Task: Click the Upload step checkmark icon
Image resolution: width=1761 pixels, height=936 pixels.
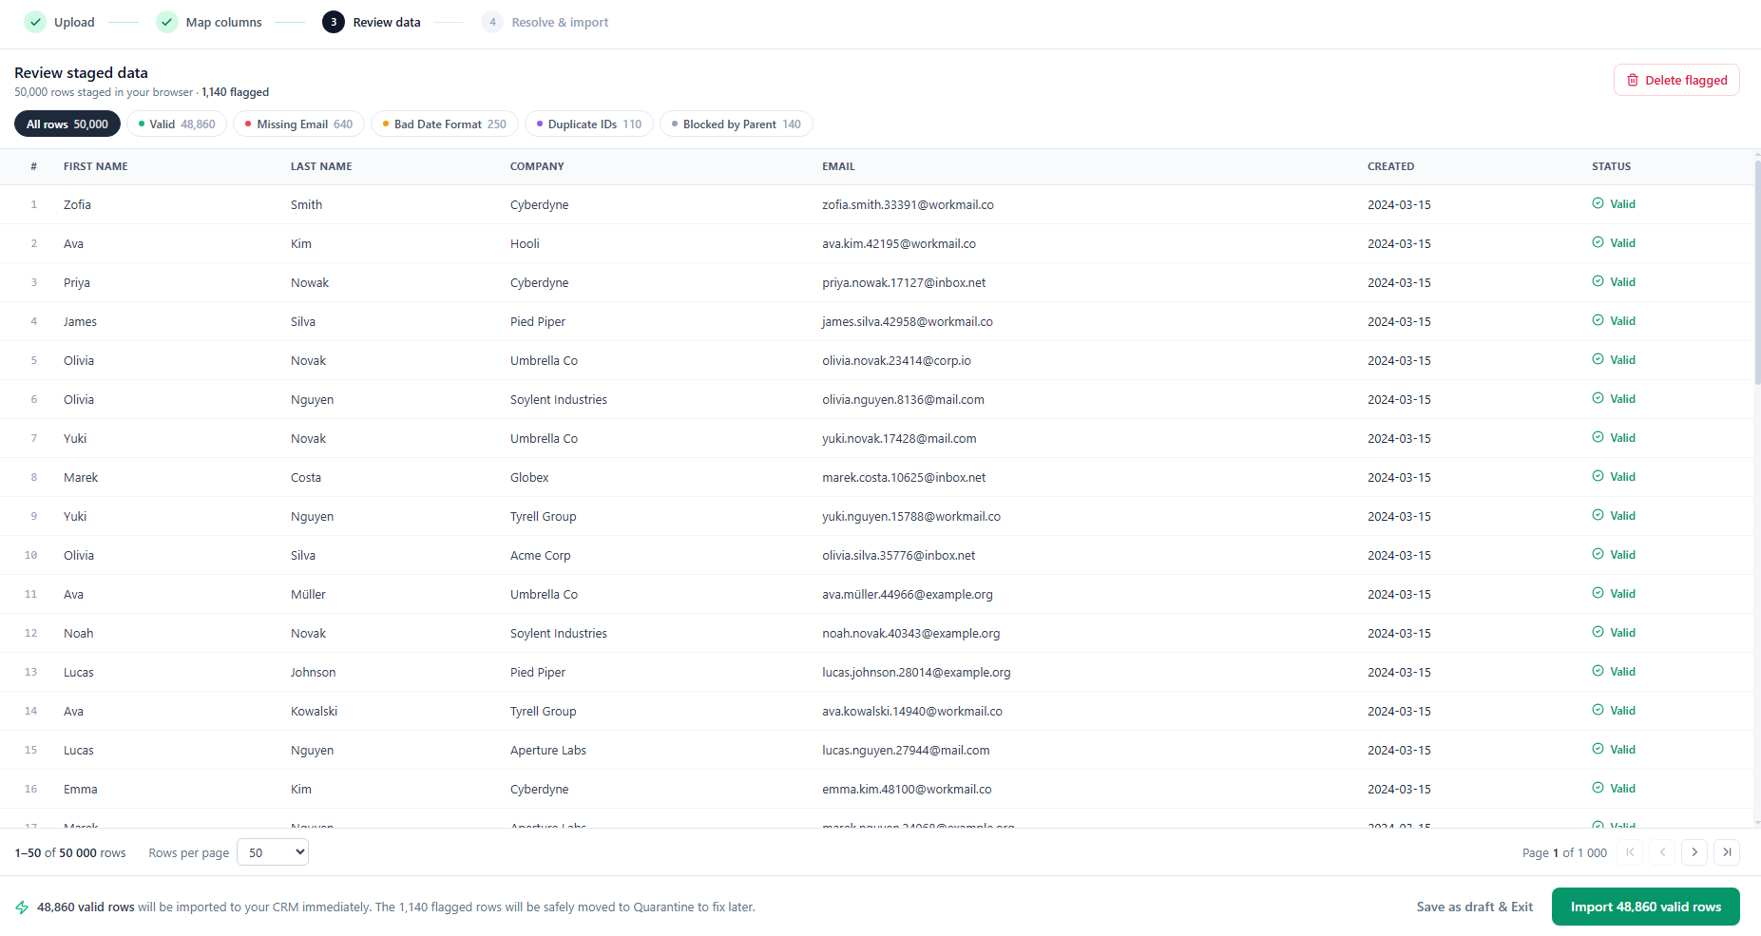Action: 35,22
